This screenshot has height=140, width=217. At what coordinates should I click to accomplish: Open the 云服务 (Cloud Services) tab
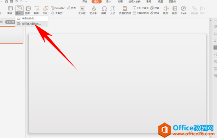(172, 1)
